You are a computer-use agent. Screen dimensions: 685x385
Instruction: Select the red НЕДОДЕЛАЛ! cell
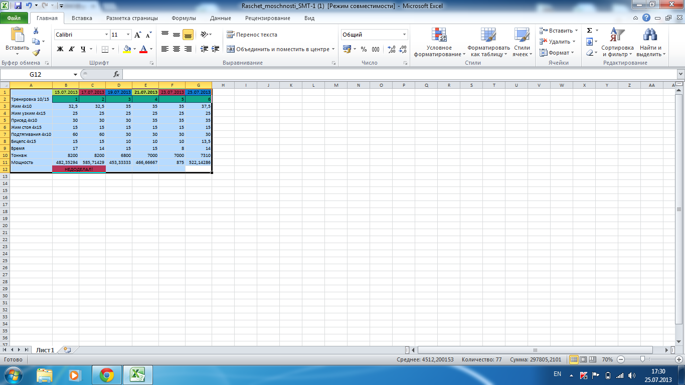[79, 169]
